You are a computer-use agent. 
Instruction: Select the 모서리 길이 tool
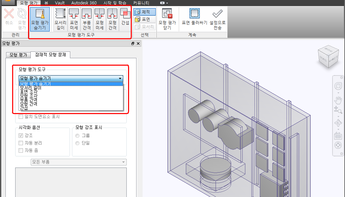tap(60, 19)
